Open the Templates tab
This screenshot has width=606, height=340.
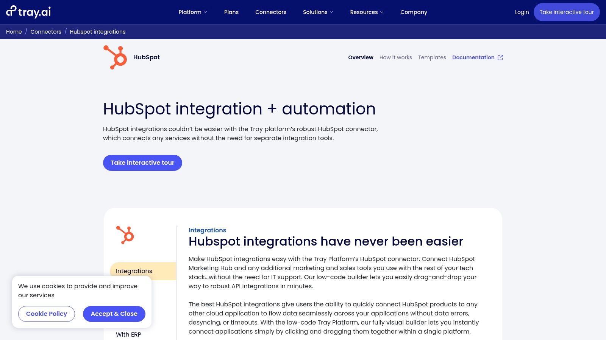click(432, 57)
